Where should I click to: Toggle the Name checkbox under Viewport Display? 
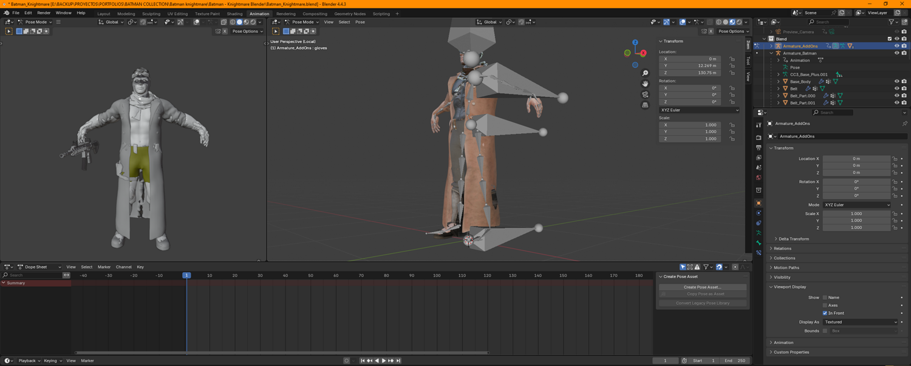click(x=825, y=298)
